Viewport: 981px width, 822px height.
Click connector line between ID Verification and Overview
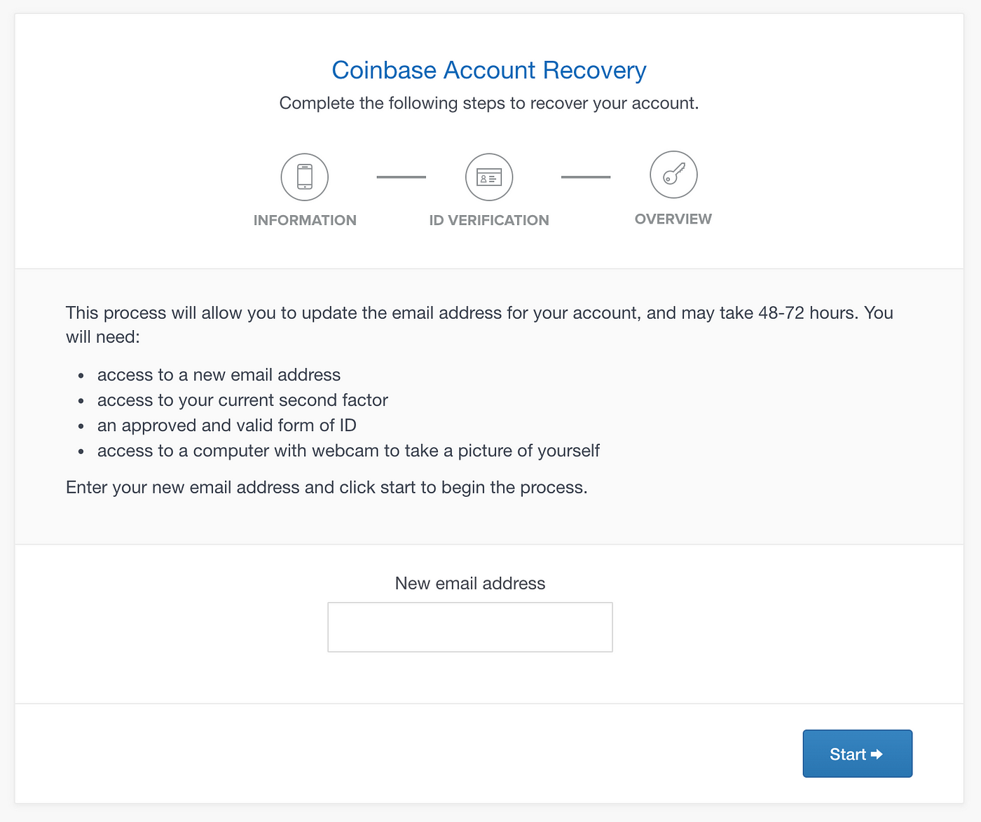586,177
